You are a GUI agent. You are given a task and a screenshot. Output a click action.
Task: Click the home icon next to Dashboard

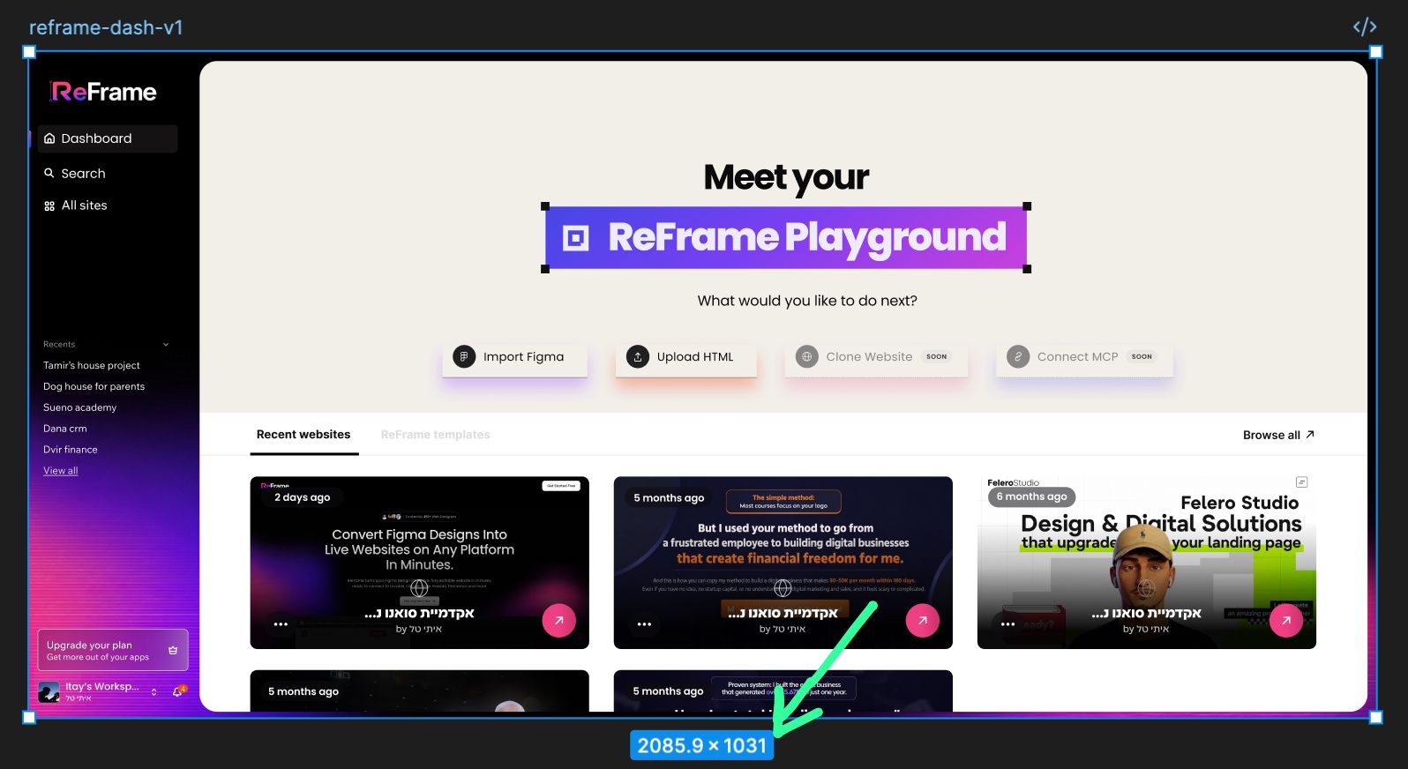point(49,138)
